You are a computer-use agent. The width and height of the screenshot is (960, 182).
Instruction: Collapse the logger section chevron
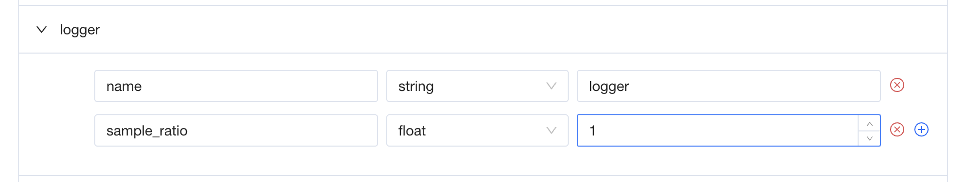[x=42, y=30]
